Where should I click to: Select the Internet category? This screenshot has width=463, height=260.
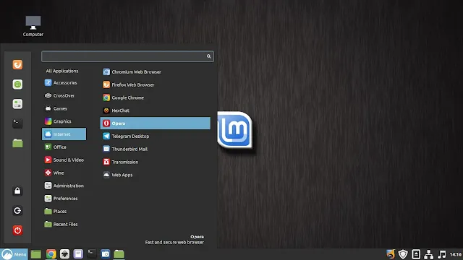pos(64,134)
